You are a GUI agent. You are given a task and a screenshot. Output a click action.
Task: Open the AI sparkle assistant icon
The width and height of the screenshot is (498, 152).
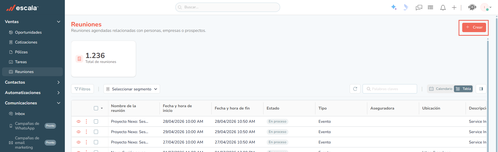pos(394,7)
